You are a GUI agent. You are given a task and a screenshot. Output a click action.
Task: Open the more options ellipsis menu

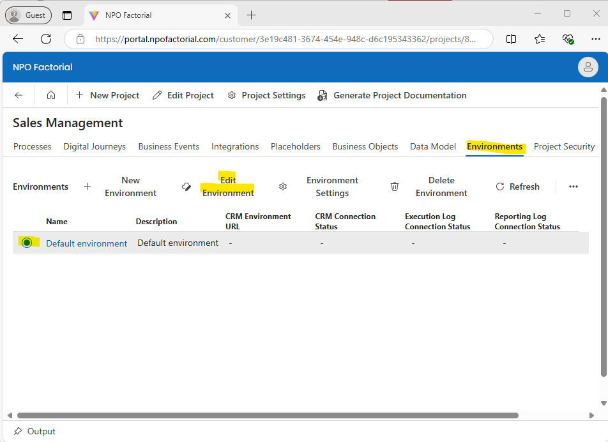(573, 187)
